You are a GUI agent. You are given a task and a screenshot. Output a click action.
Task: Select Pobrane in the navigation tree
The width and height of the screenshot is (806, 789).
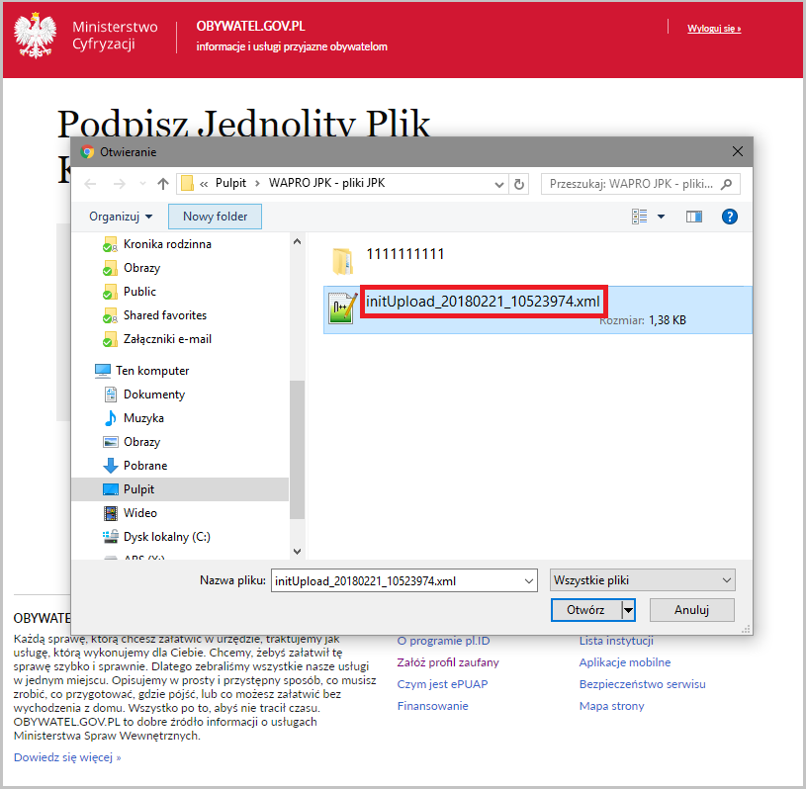click(144, 466)
